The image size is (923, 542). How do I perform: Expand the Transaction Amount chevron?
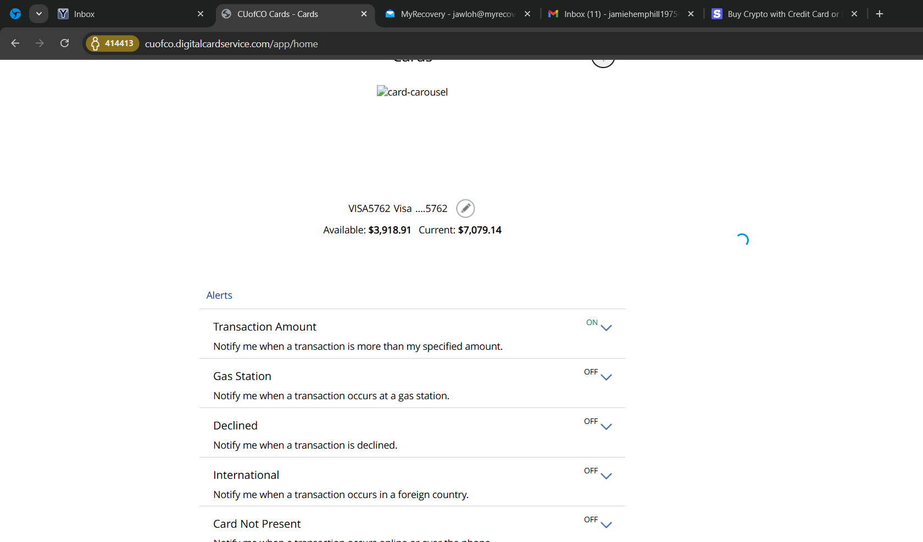coord(606,328)
